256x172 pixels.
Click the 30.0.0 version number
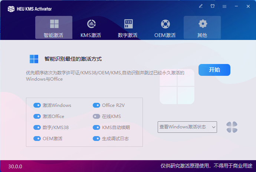click(x=15, y=166)
